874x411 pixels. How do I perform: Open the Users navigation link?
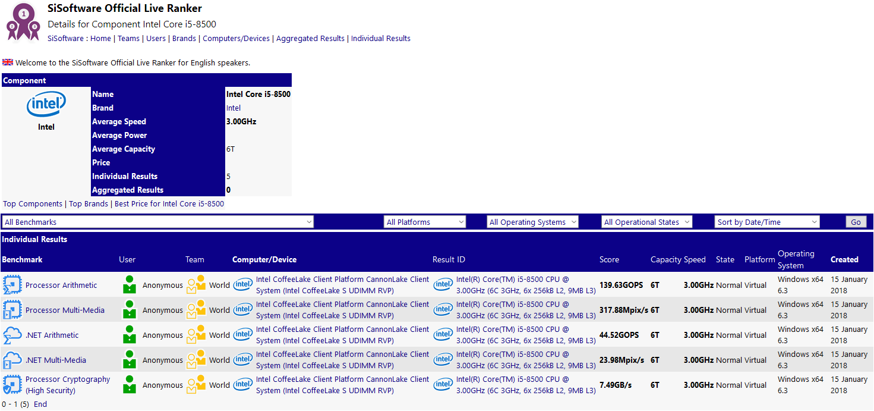[156, 38]
